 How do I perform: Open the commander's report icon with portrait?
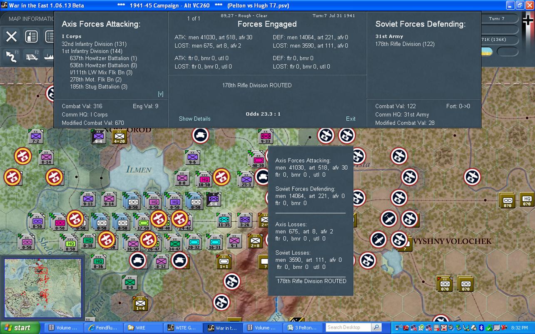pyautogui.click(x=31, y=36)
